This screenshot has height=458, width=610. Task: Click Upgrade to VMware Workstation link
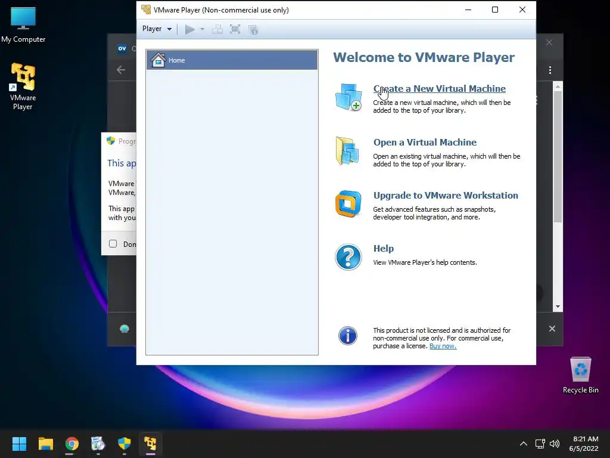pos(446,196)
